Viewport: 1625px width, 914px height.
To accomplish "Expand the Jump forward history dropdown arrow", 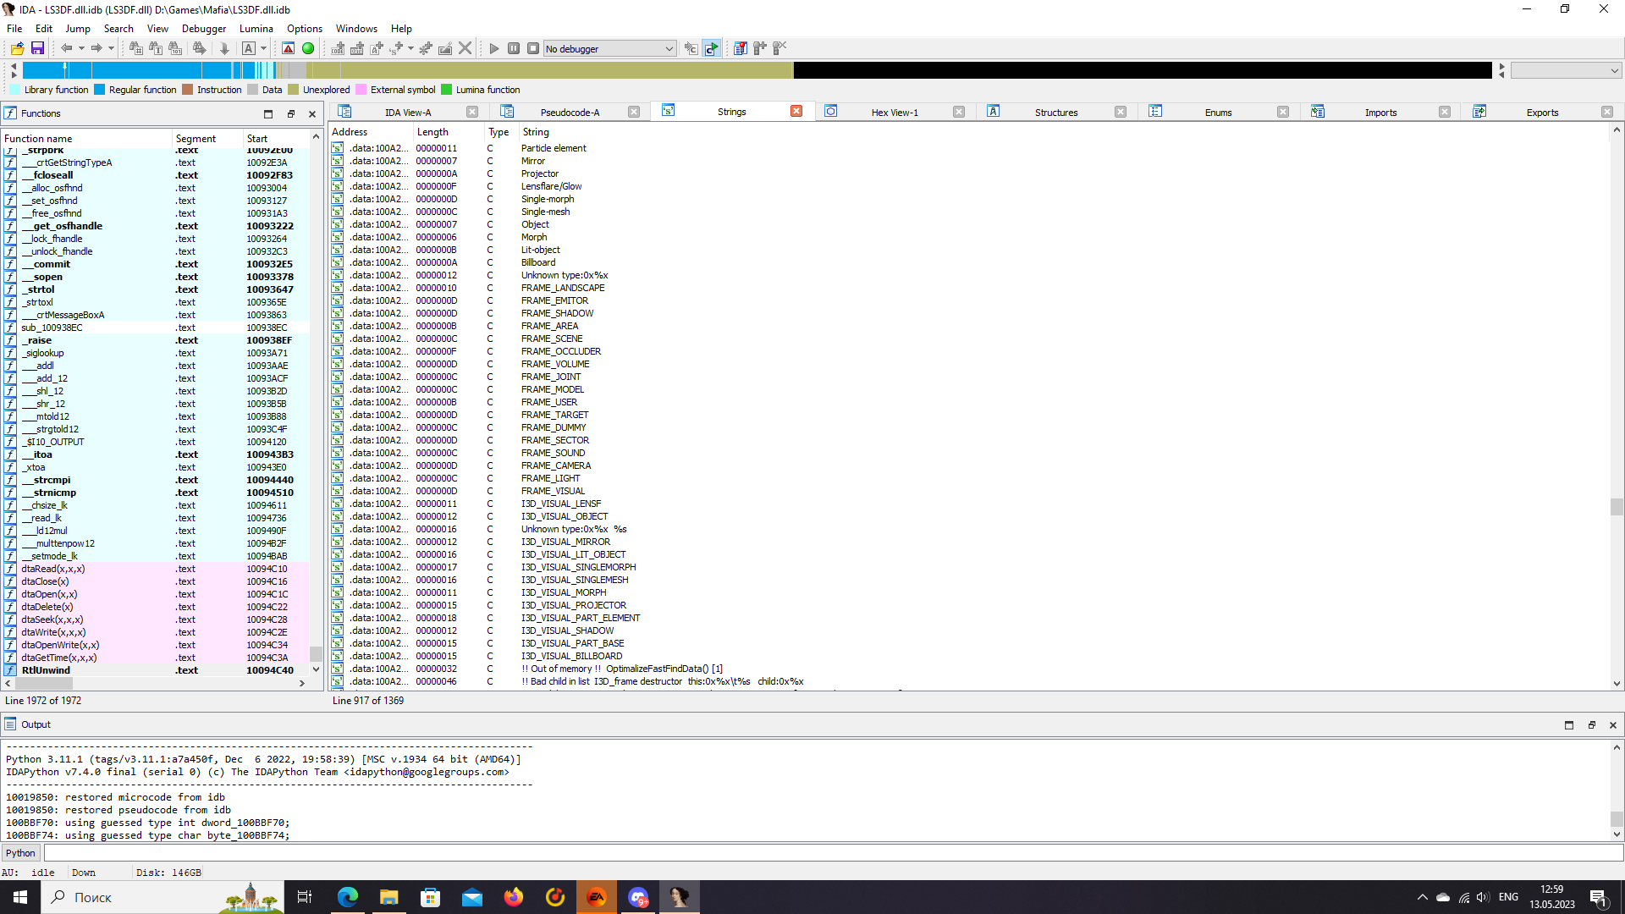I will coord(111,48).
